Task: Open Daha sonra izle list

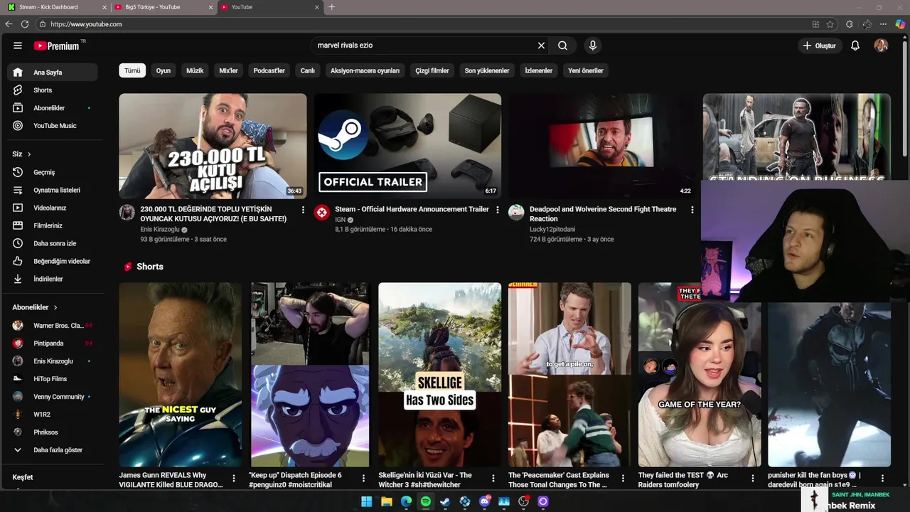Action: 53,243
